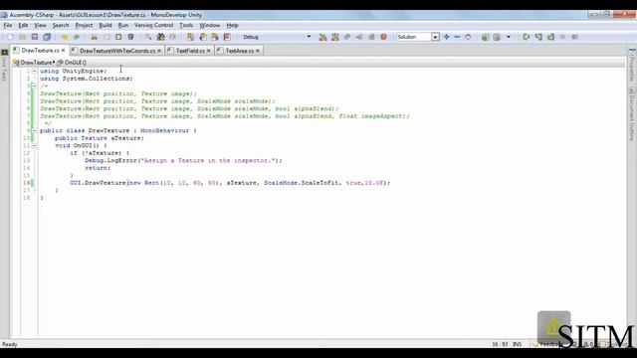Click the Open File toolbar icon

pyautogui.click(x=22, y=37)
